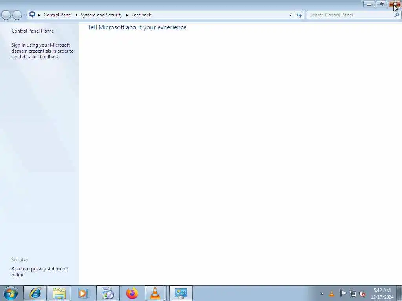Select the Control Panel taskbar button
This screenshot has height=301, width=402.
(181, 293)
